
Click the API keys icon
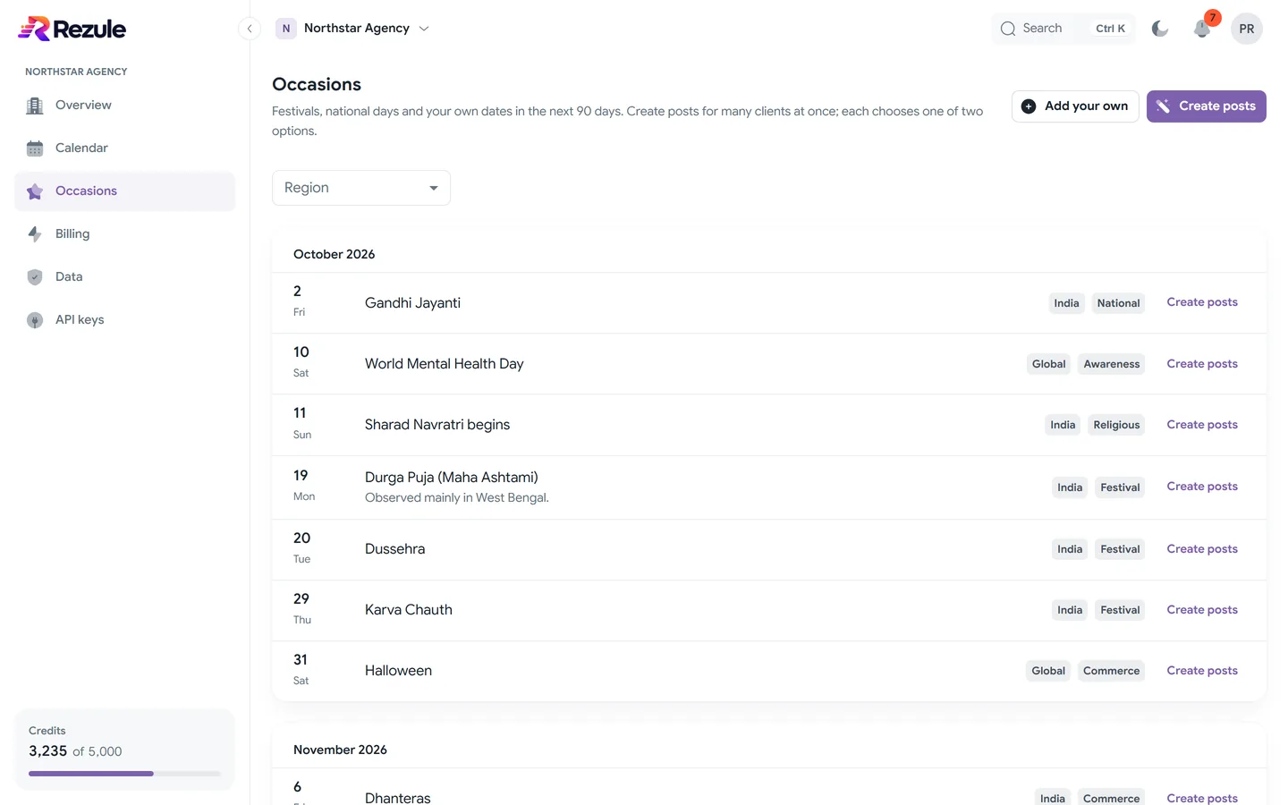coord(35,320)
